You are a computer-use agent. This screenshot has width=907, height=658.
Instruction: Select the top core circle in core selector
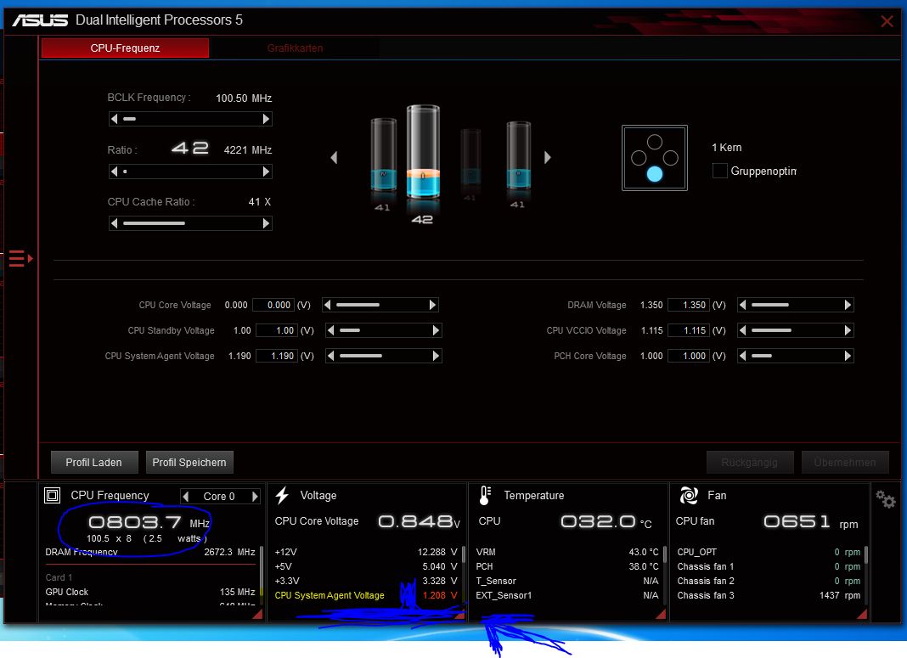(655, 142)
